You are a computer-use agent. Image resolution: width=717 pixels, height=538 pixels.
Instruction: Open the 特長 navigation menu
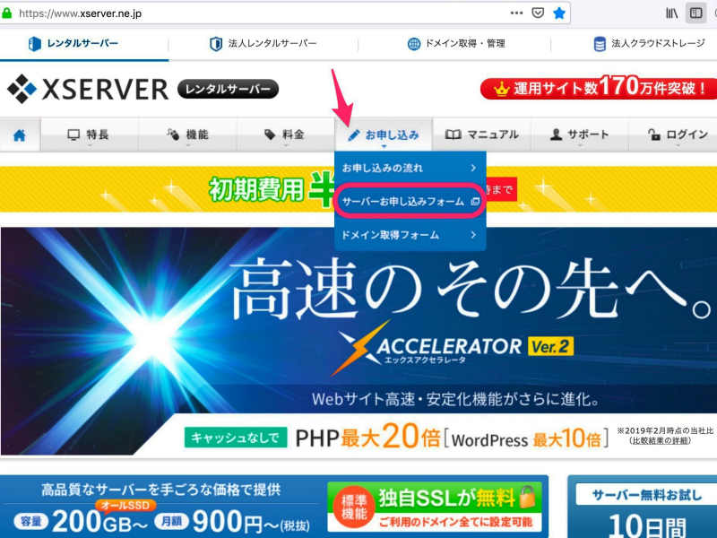pos(89,135)
